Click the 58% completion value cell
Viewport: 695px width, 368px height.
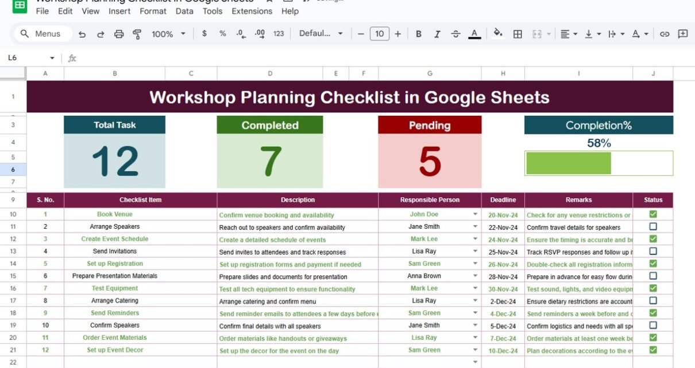[x=599, y=143]
